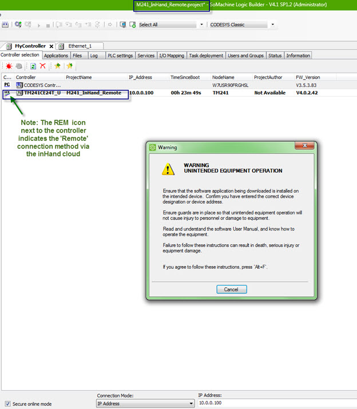Click the Update (refresh) controller list icon
The image size is (357, 409).
click(33, 66)
